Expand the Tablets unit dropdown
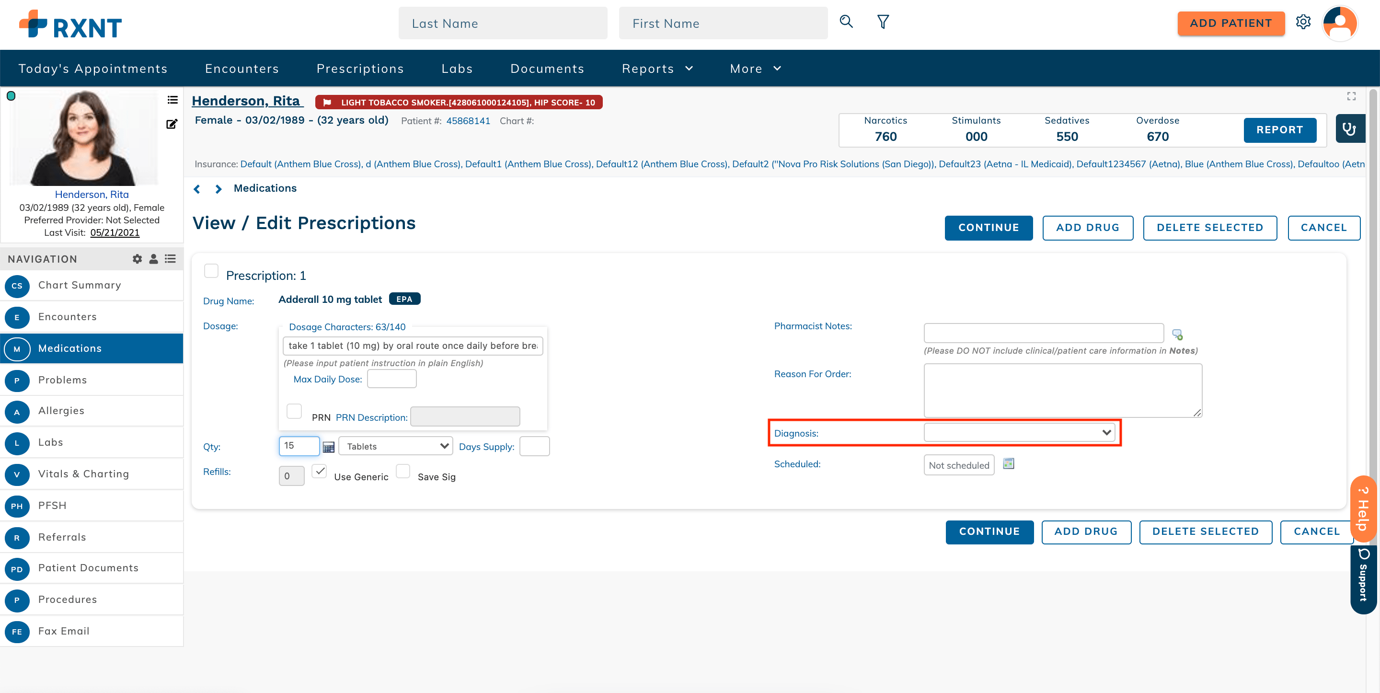Image resolution: width=1380 pixels, height=693 pixels. 396,446
